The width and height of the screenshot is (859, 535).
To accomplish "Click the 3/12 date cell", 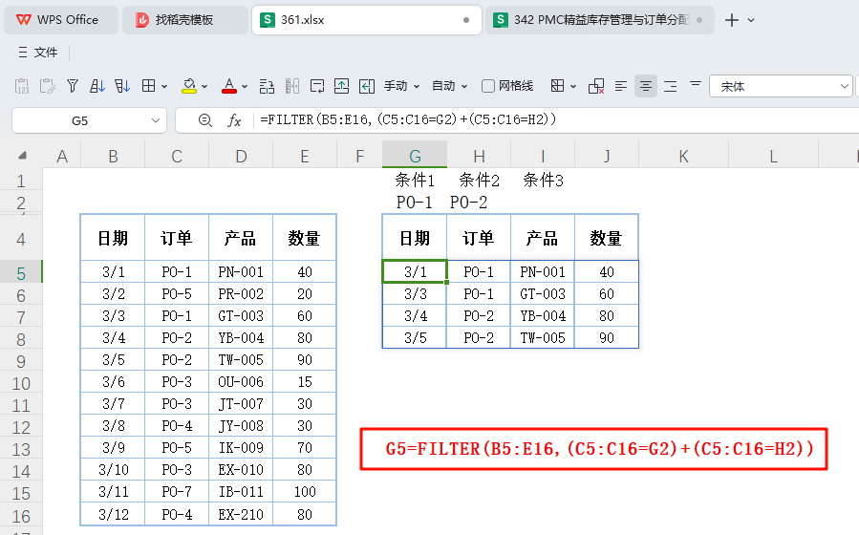I will point(113,514).
